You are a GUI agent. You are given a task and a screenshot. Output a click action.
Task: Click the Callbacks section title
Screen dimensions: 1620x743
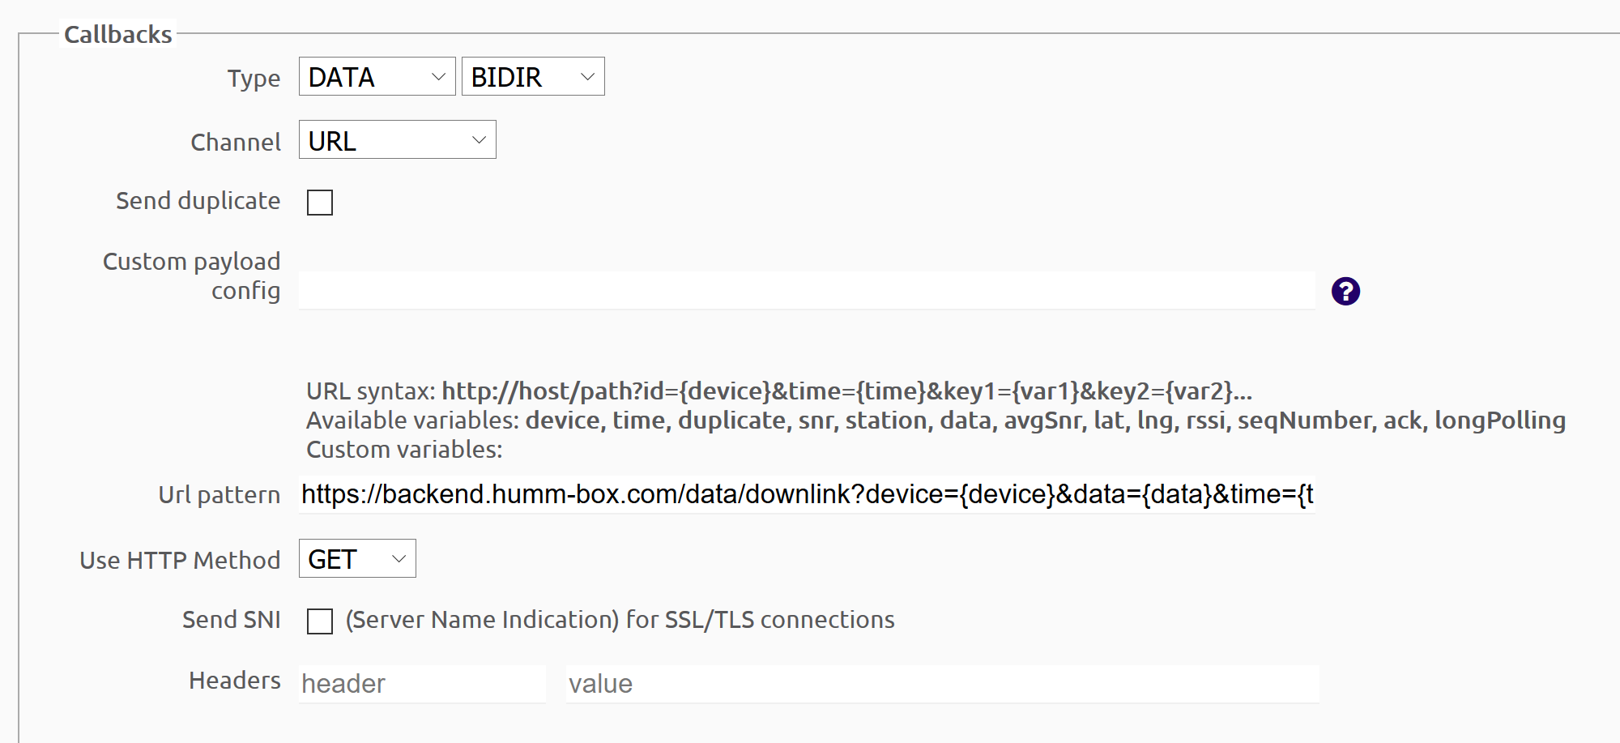click(x=118, y=35)
